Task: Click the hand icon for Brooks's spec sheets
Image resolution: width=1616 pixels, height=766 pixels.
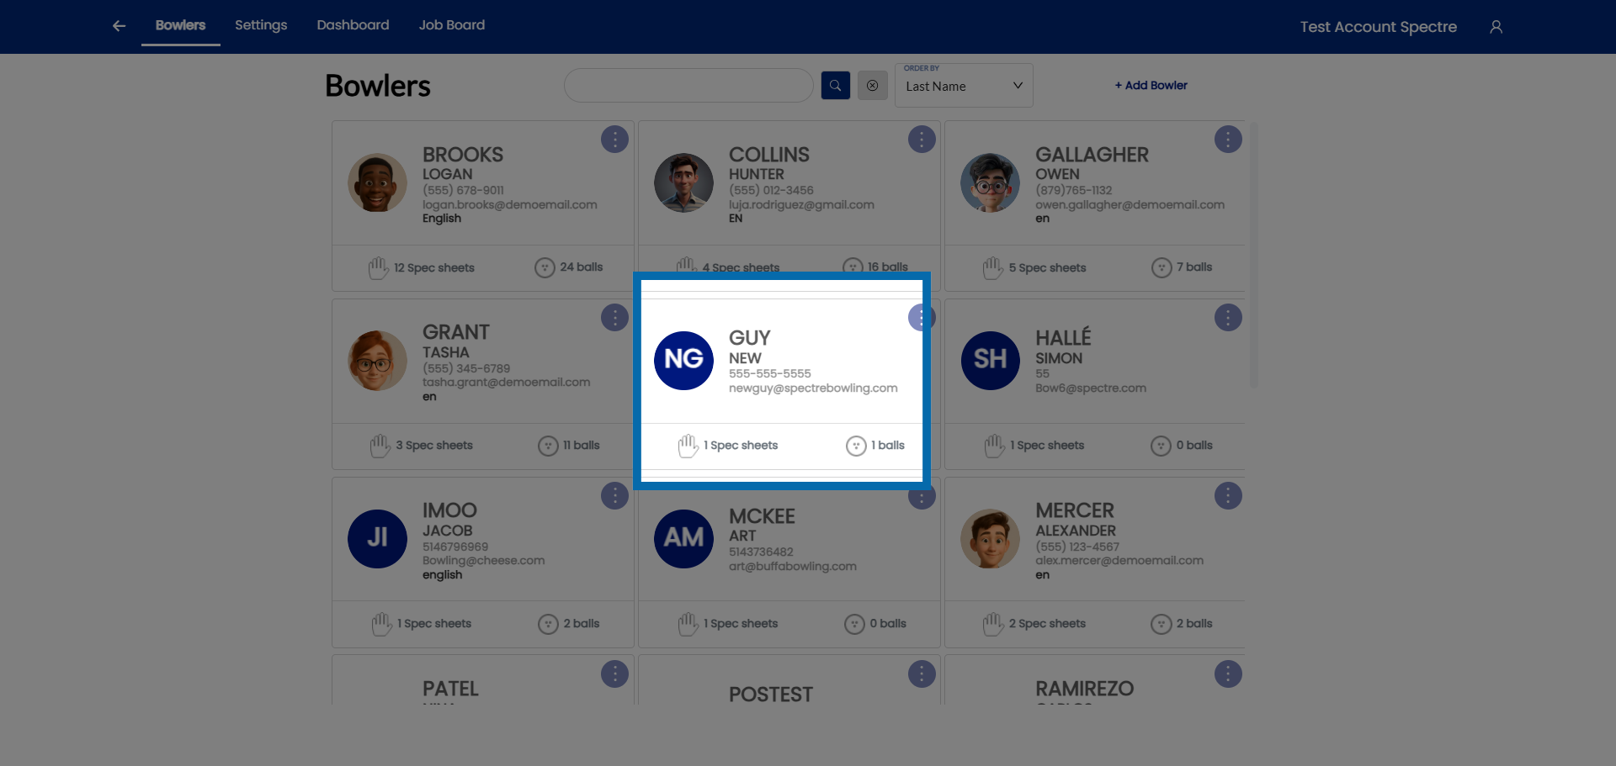Action: 378,267
